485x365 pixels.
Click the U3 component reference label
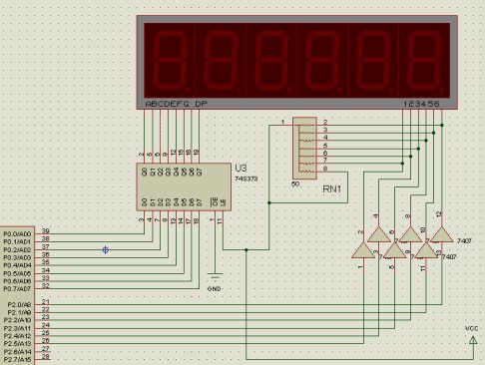pyautogui.click(x=241, y=168)
